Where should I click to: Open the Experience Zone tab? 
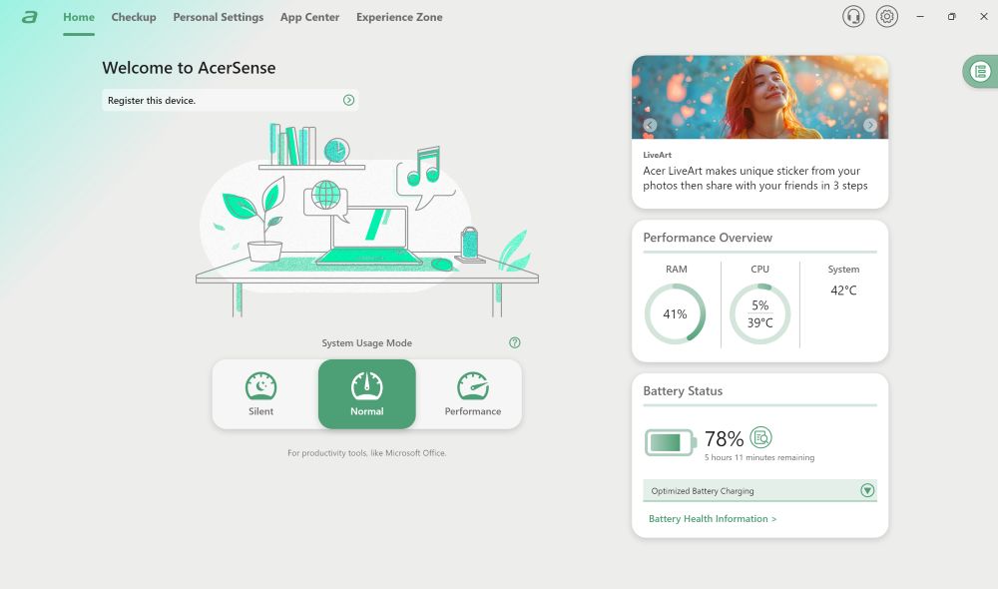(399, 17)
